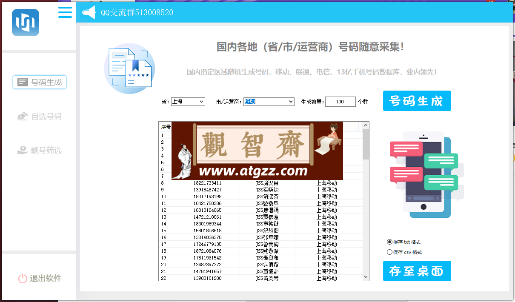Image resolution: width=515 pixels, height=302 pixels.
Task: Click the name cell JS$焦瀑踊
Action: coord(267,210)
